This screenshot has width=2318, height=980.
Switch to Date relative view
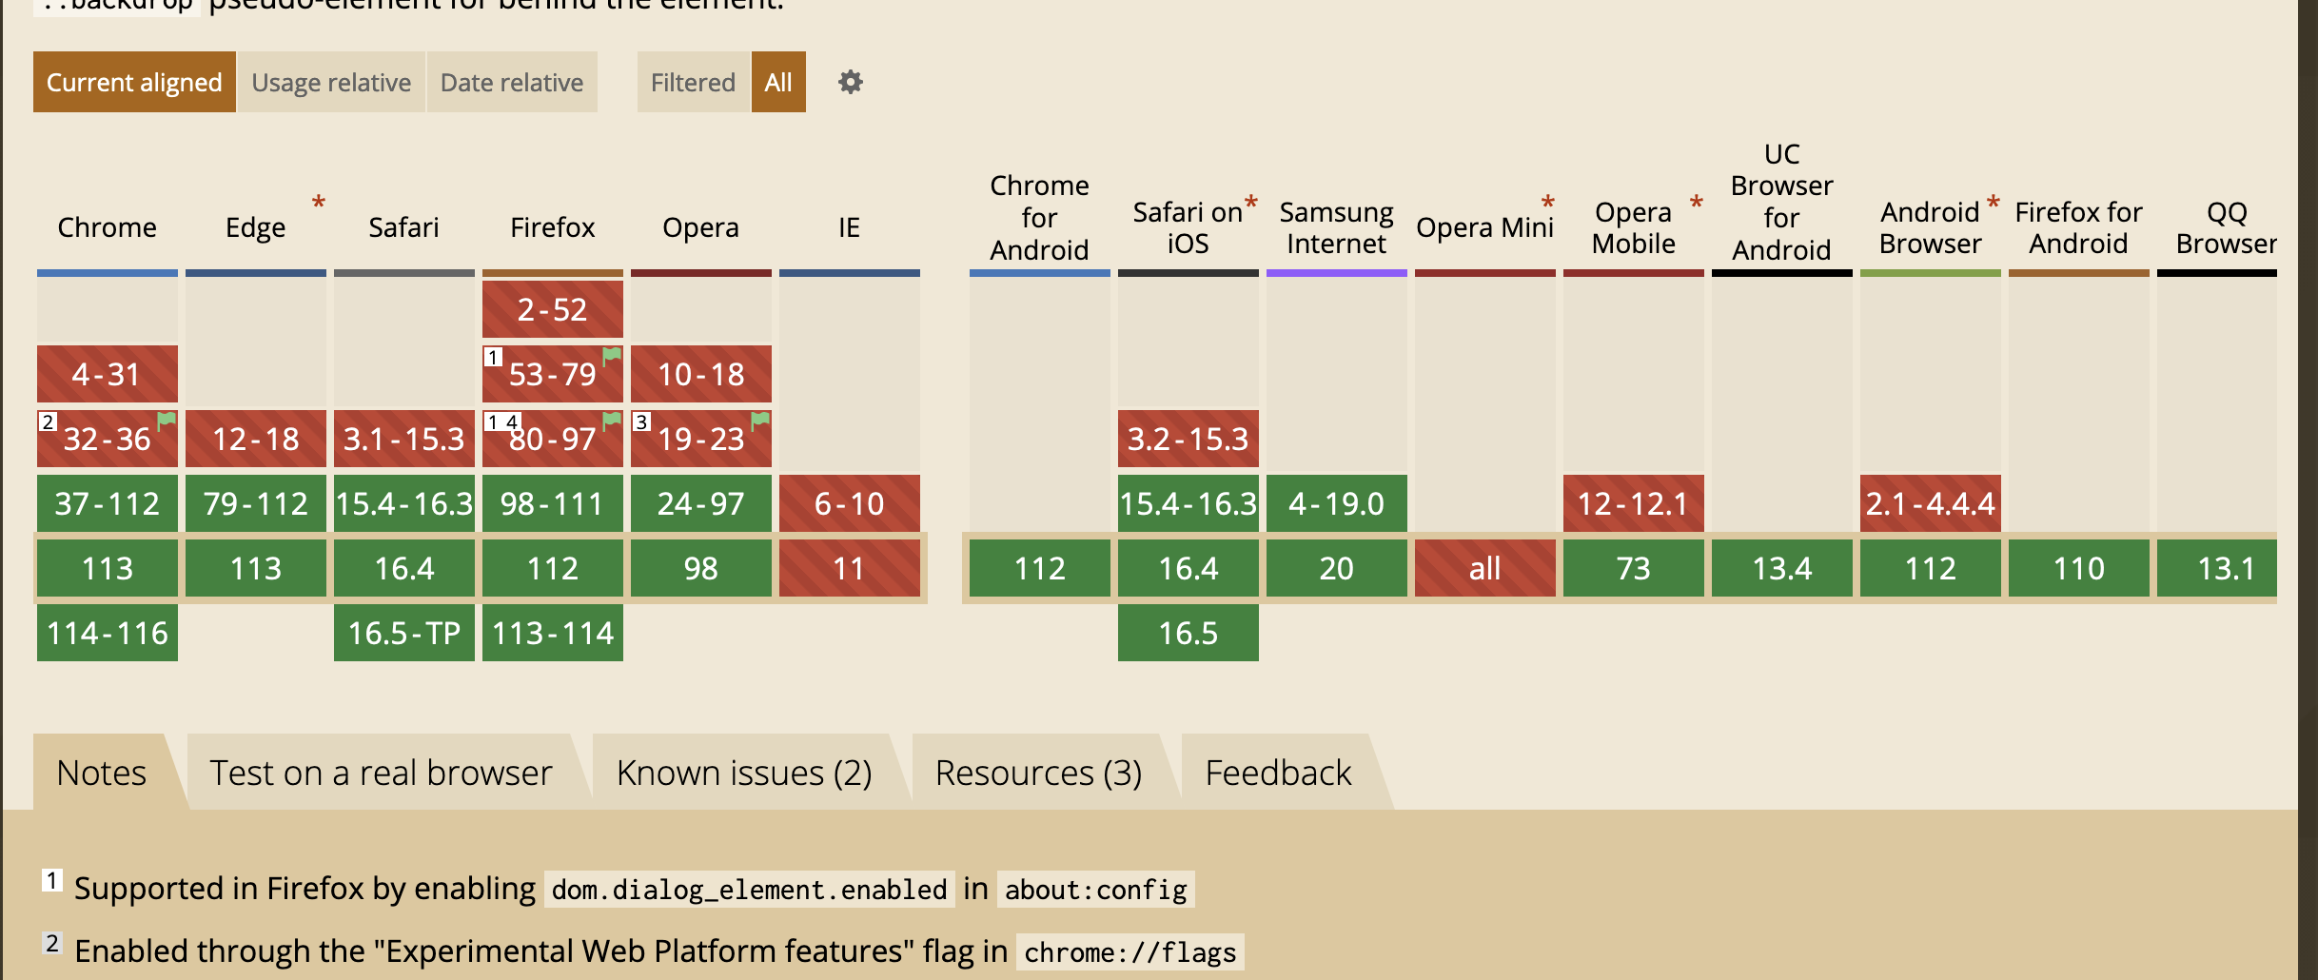512,82
